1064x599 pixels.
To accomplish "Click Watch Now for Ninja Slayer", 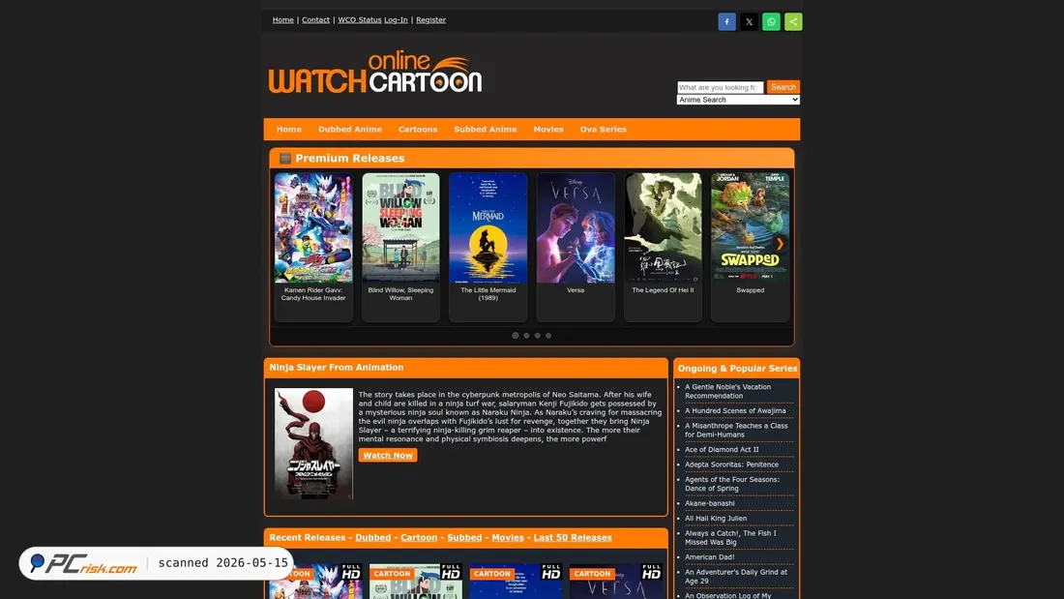I will pos(388,455).
